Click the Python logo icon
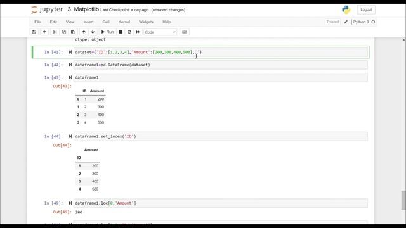Viewport: 406px width, 228px height. [346, 10]
